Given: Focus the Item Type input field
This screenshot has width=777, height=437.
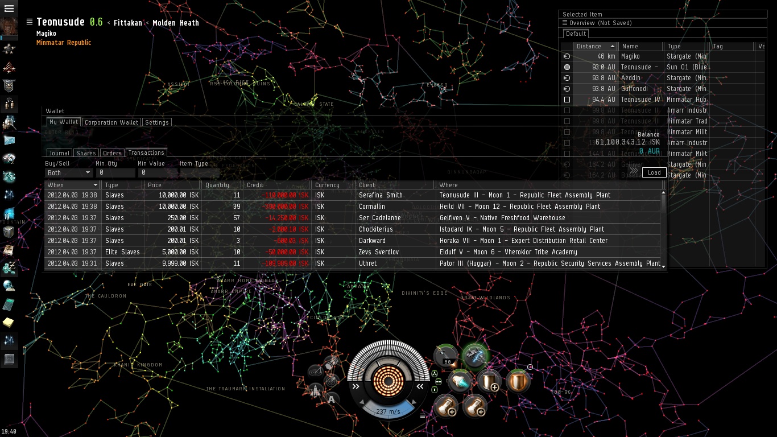Looking at the screenshot, I should pyautogui.click(x=200, y=172).
